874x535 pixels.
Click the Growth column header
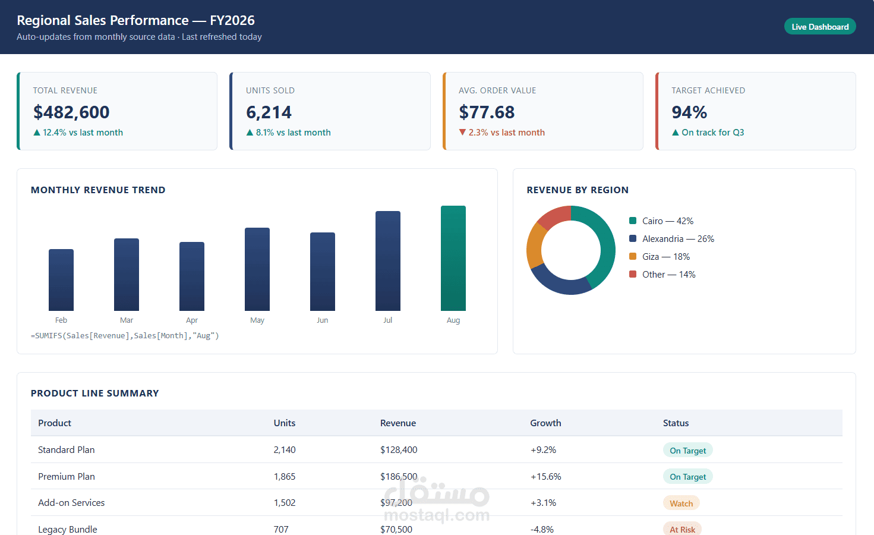point(545,423)
